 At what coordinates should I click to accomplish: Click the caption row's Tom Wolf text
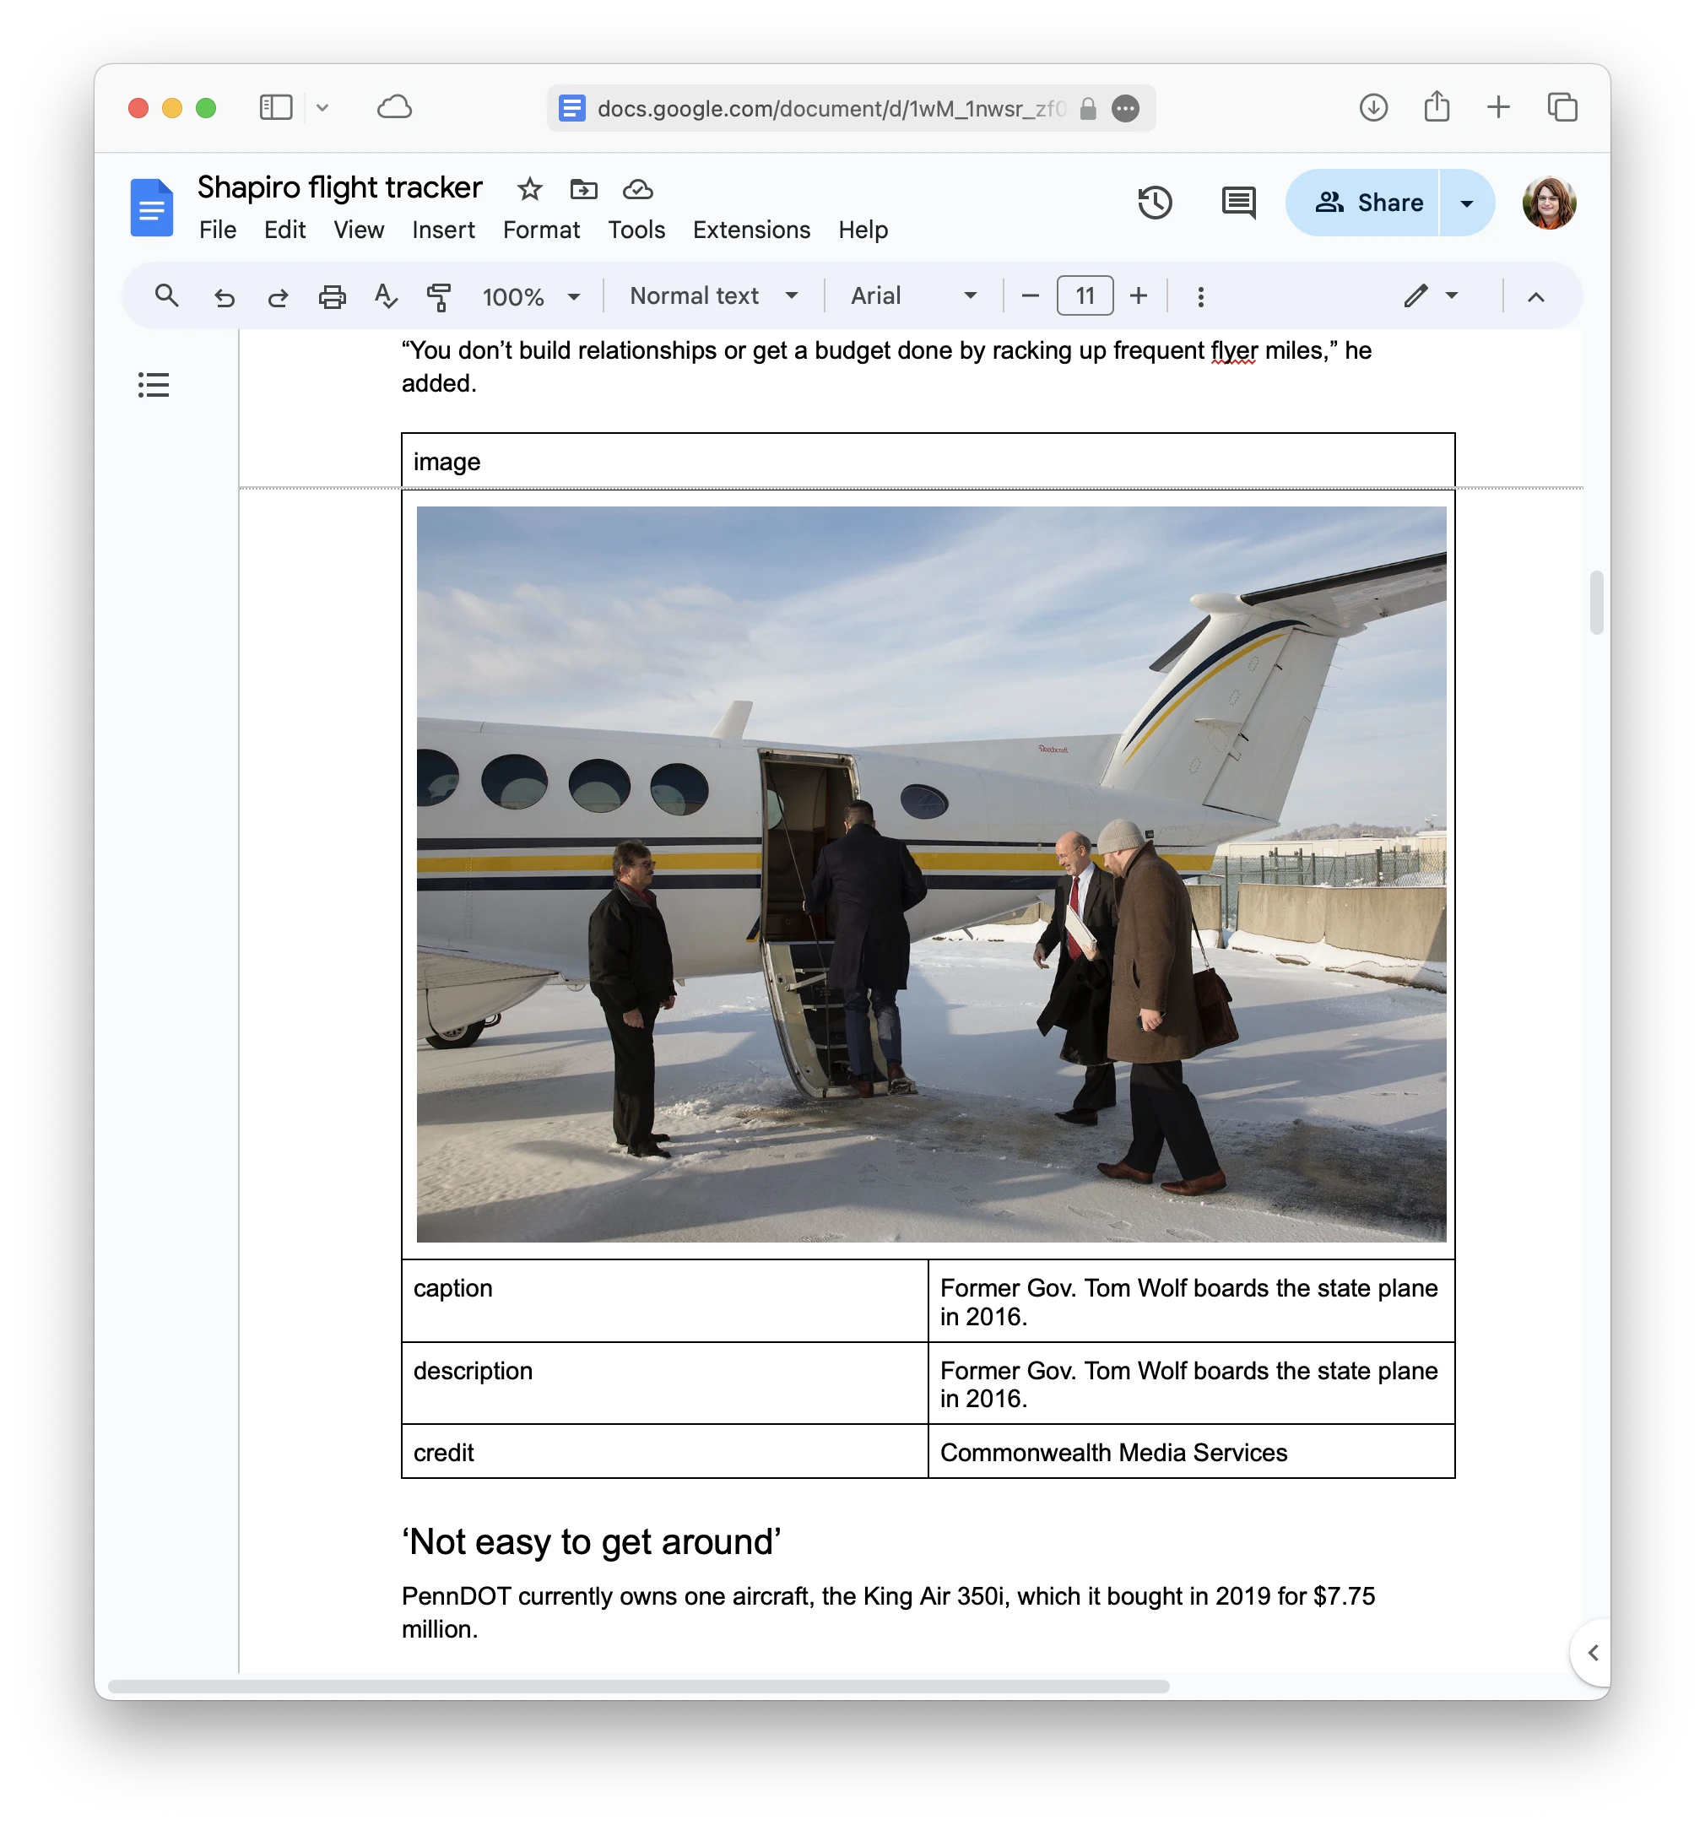click(x=1188, y=1302)
